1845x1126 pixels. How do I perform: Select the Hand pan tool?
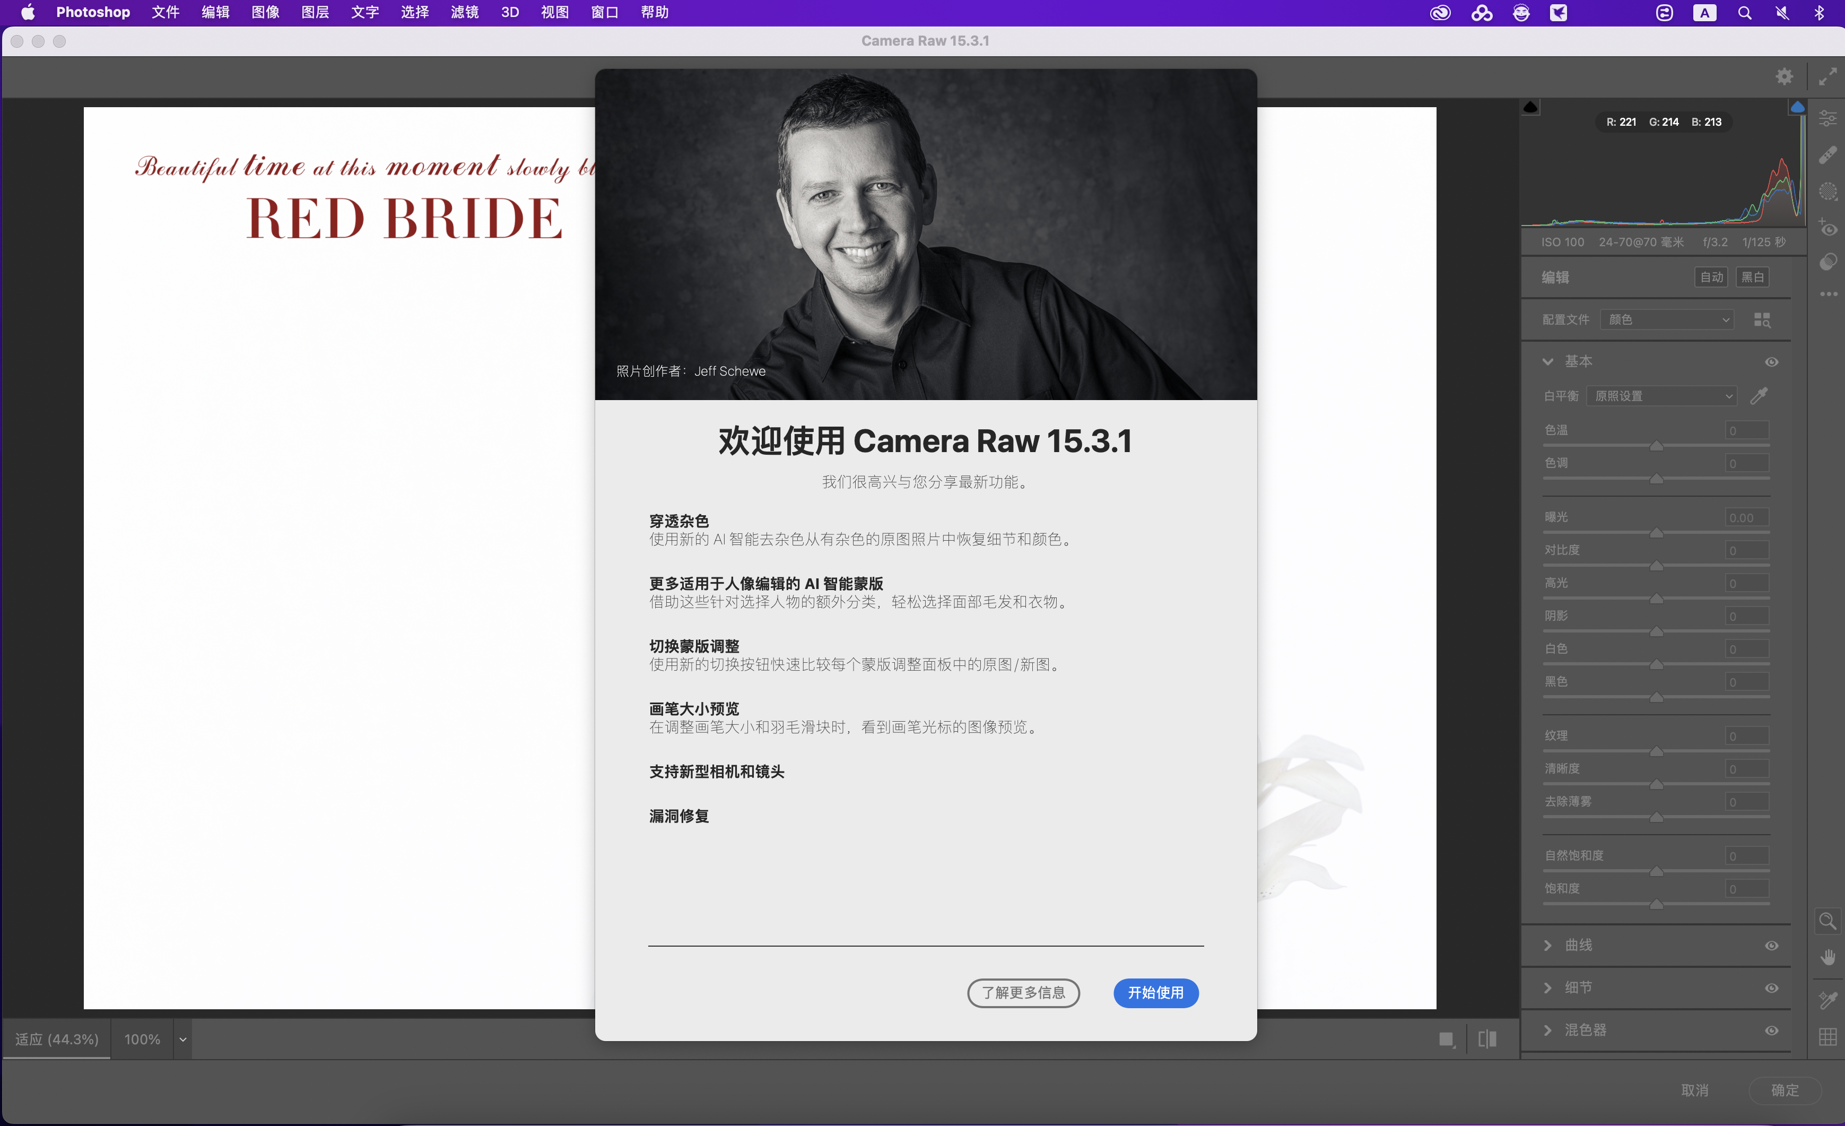1828,957
